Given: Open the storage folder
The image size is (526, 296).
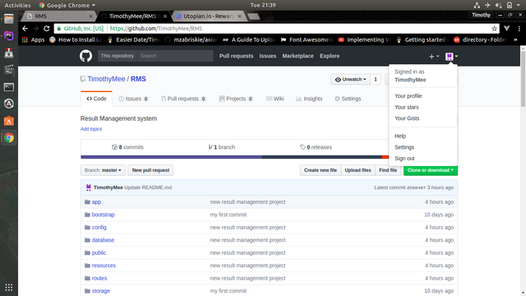Looking at the screenshot, I should click(x=100, y=291).
